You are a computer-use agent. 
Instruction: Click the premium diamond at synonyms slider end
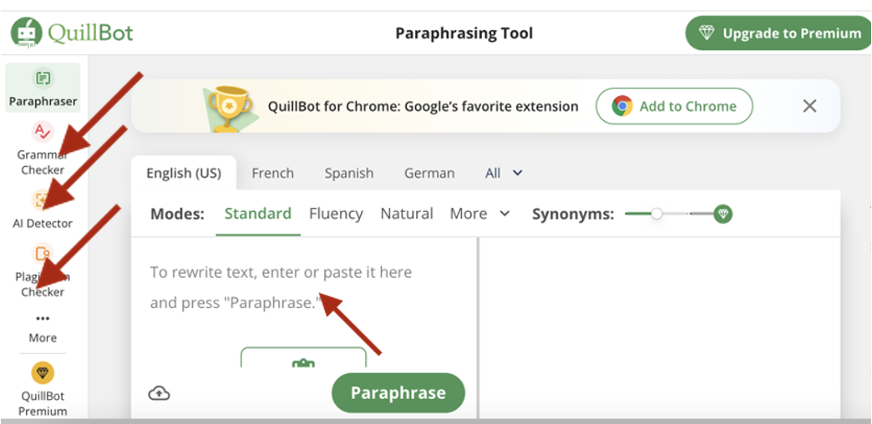coord(723,214)
